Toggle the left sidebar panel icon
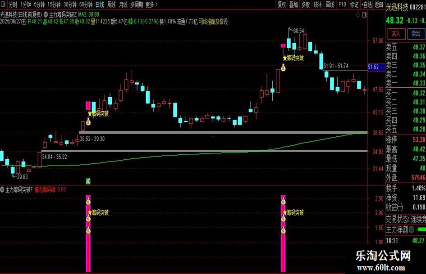This screenshot has width=426, height=274. [4, 4]
